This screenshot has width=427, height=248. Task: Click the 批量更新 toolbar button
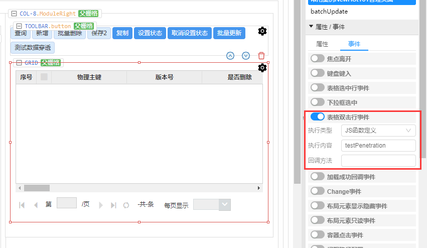pos(229,33)
